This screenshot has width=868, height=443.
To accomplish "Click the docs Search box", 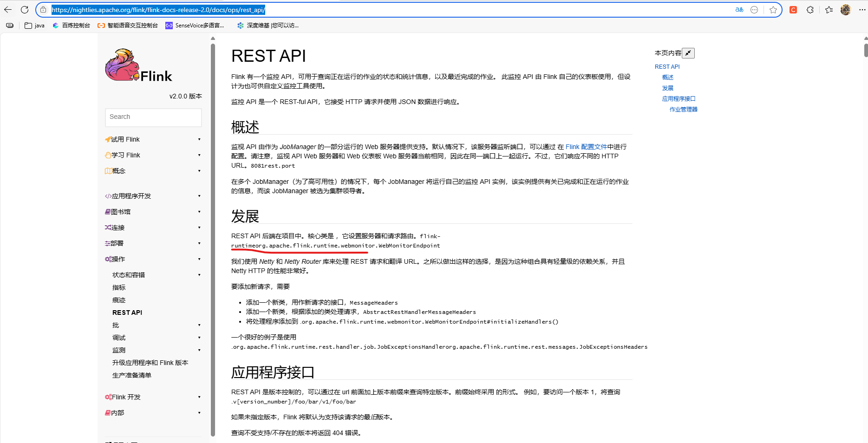I will (x=153, y=117).
